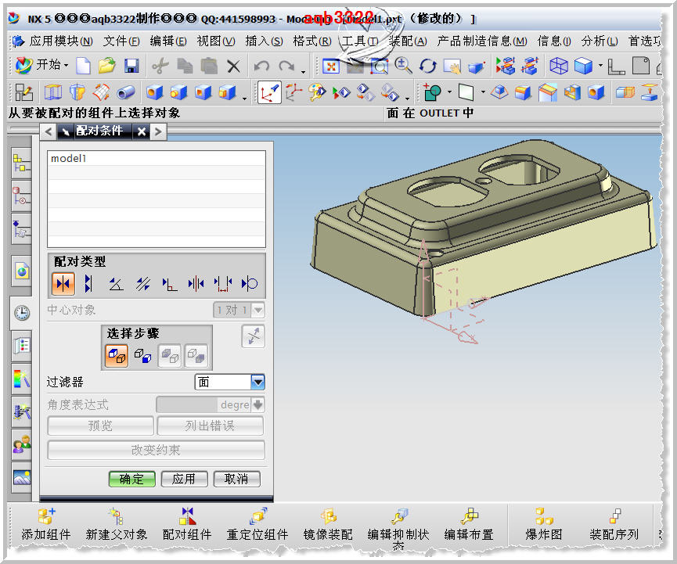Select the Center constraint type
Viewport: 677px width, 564px height.
coord(196,283)
